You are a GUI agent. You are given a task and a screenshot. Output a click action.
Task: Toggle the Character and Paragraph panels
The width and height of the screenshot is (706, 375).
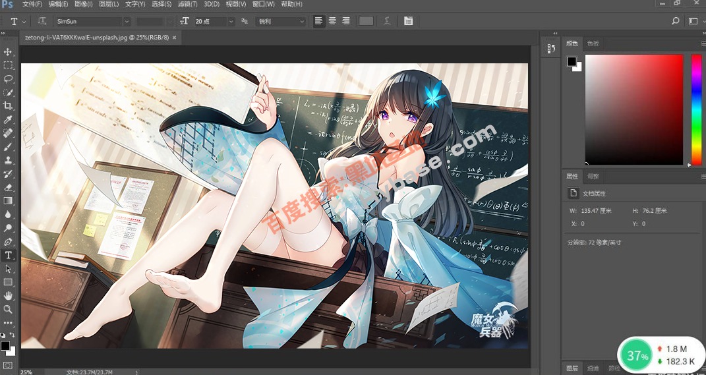pos(409,21)
